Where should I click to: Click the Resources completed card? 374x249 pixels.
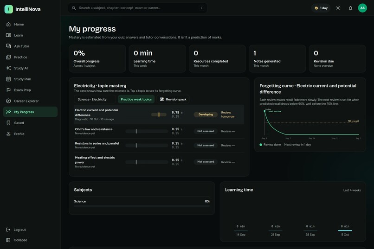click(217, 58)
